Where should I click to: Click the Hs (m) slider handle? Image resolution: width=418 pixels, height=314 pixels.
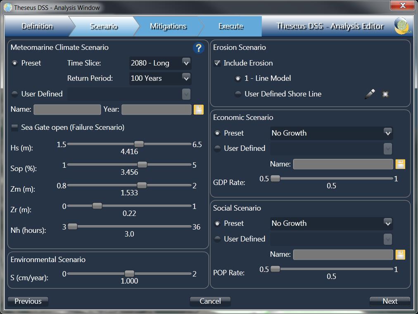point(139,144)
